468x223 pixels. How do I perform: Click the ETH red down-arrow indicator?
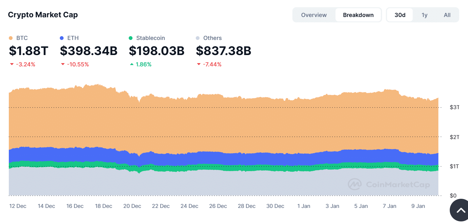pos(63,64)
